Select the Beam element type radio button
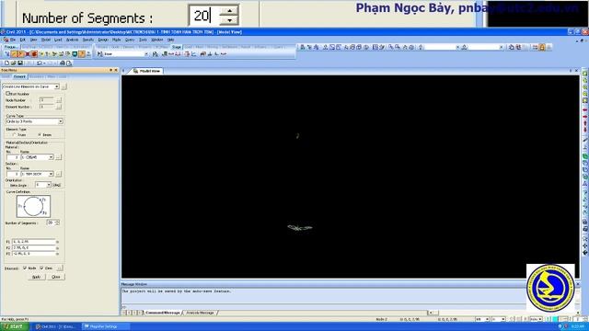589x331 pixels. (x=39, y=135)
